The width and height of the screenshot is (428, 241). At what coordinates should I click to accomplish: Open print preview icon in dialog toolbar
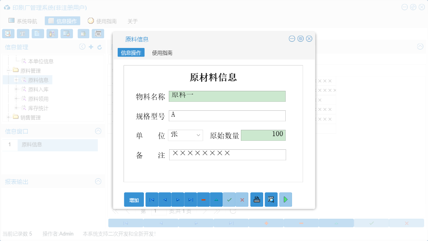pyautogui.click(x=271, y=199)
